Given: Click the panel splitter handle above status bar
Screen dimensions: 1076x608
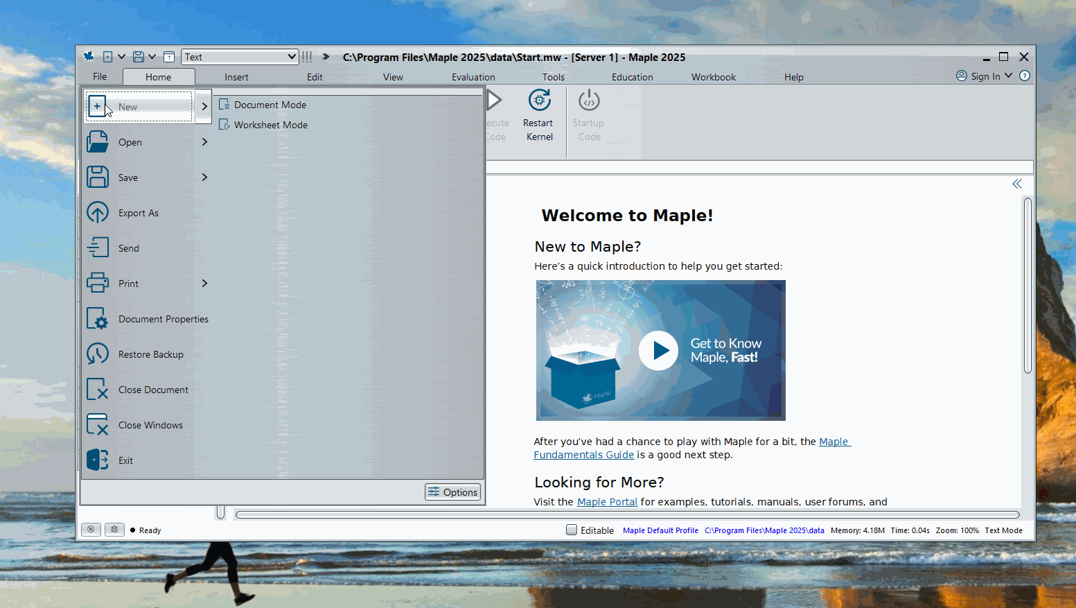Looking at the screenshot, I should click(x=220, y=512).
